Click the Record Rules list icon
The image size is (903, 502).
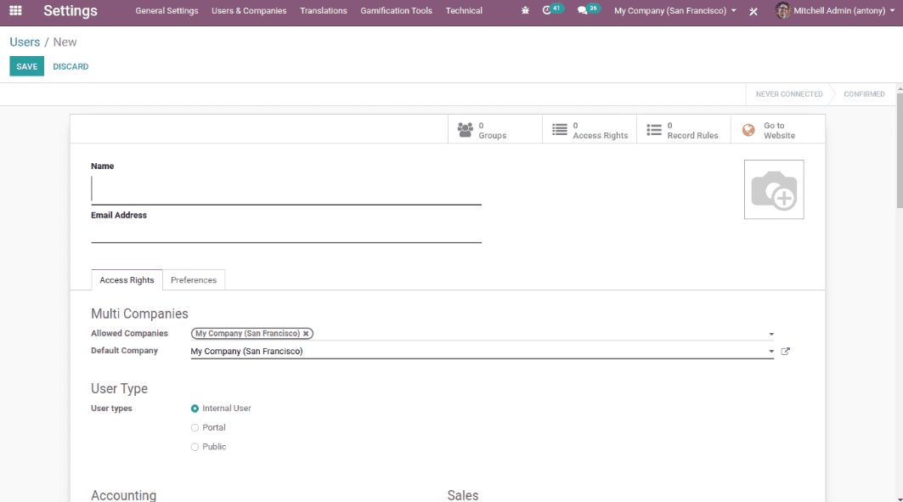pyautogui.click(x=654, y=129)
